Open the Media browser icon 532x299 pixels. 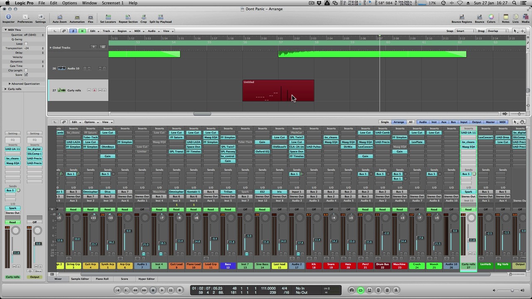pyautogui.click(x=525, y=19)
